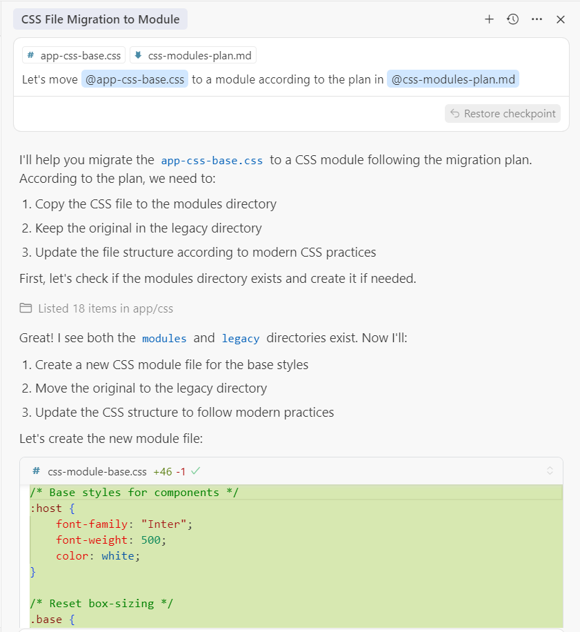Viewport: 580px width, 632px height.
Task: Start a new chat with plus icon
Action: pos(489,19)
